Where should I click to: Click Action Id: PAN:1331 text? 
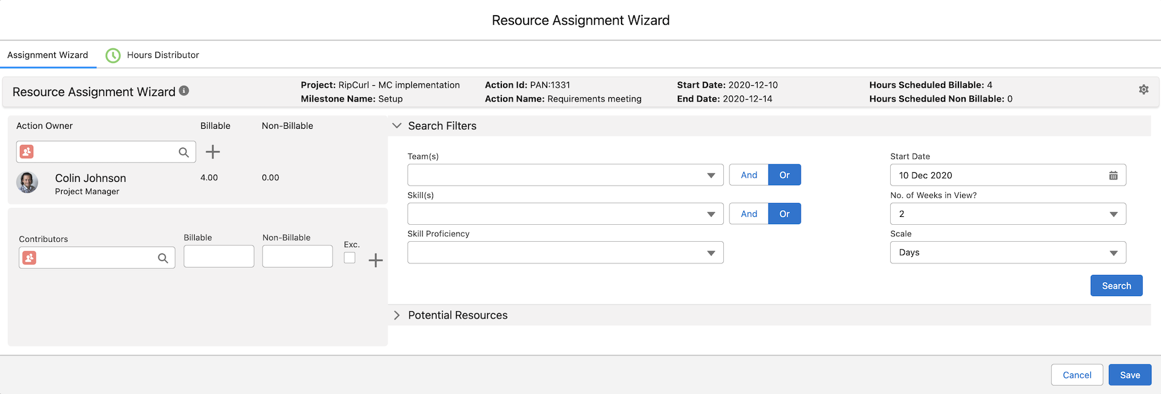(x=527, y=85)
